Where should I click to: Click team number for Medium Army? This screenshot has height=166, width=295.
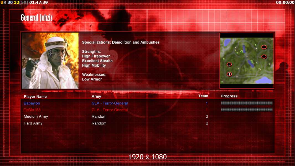207,116
